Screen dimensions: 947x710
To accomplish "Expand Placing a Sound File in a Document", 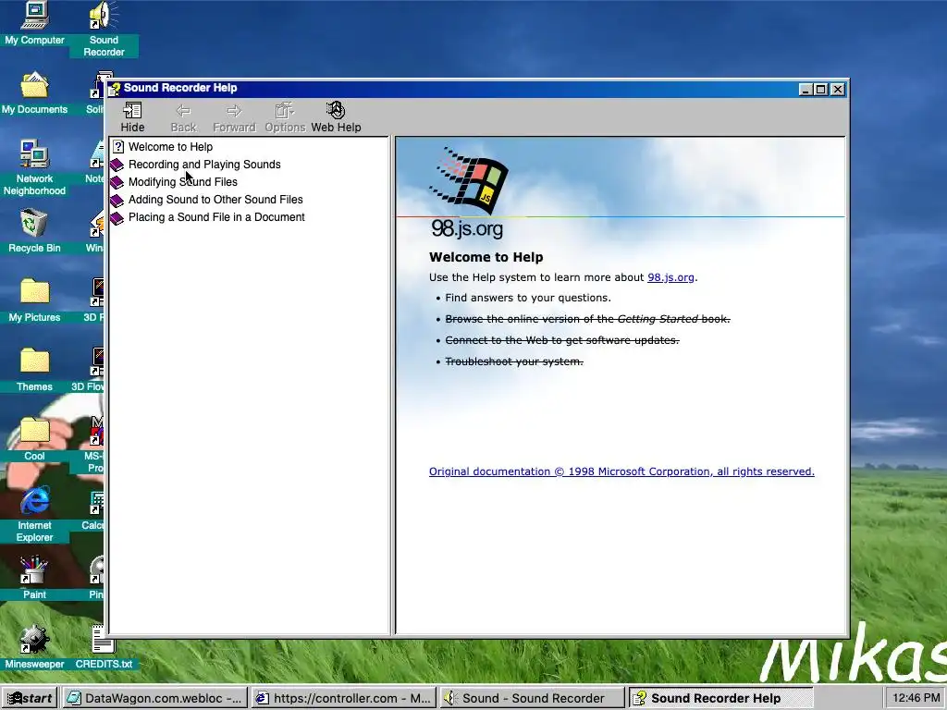I will tap(216, 216).
